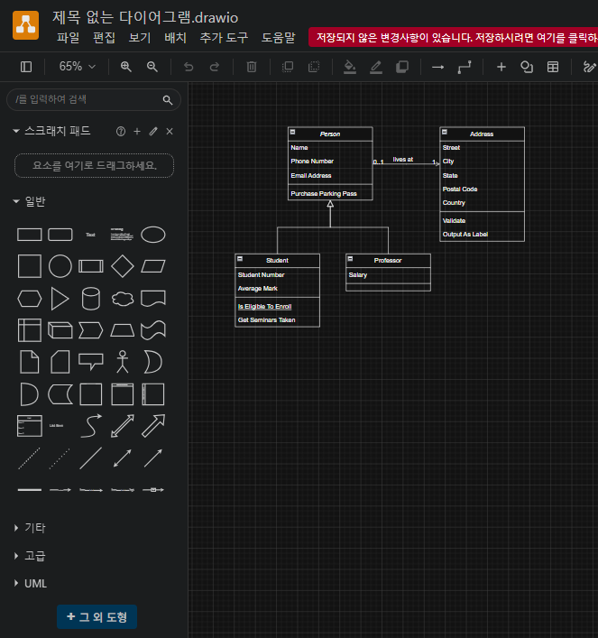Screen dimensions: 598x638
Task: Click the insert plus icon in toolbar
Action: (x=501, y=67)
